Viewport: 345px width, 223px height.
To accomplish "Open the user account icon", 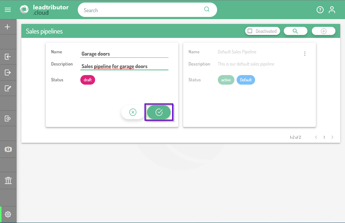I will (332, 10).
